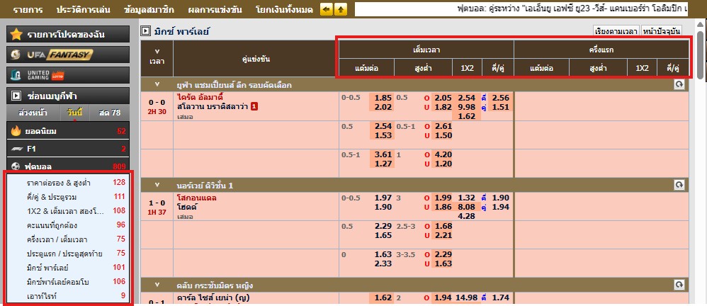707x306 pixels.
Task: Open the United Gaming Lotto banner
Action: tap(68, 75)
